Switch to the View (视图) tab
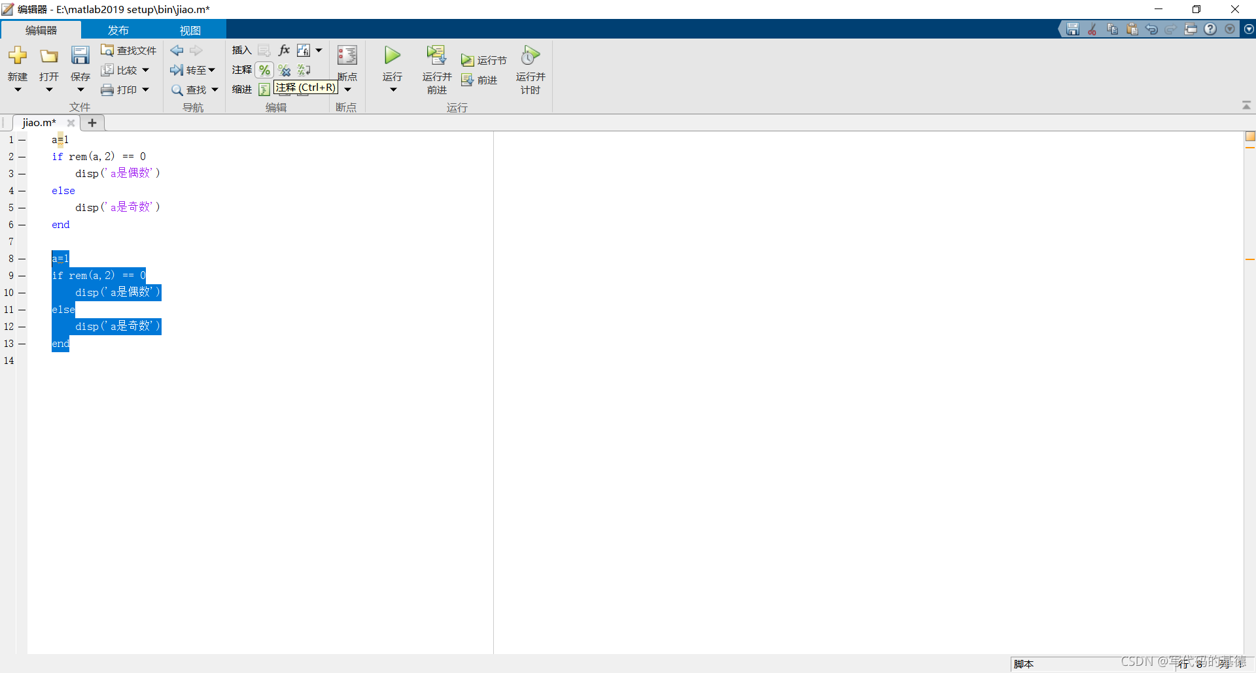This screenshot has height=673, width=1256. [190, 30]
